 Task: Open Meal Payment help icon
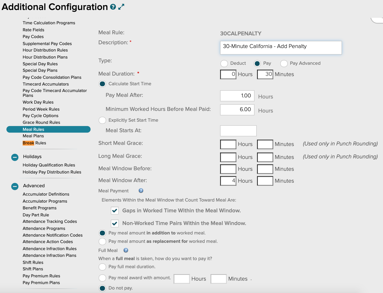pyautogui.click(x=141, y=191)
